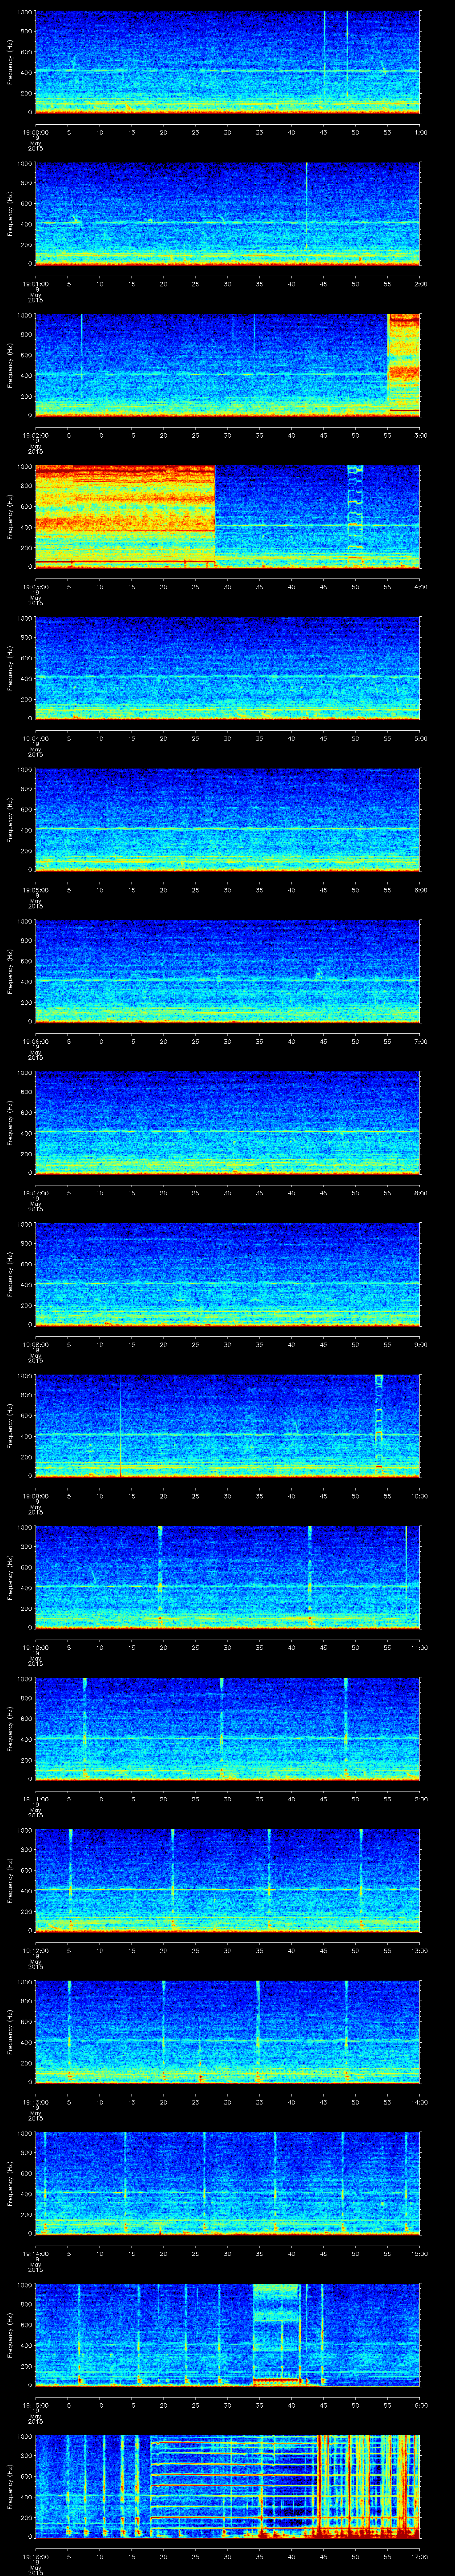Image resolution: width=455 pixels, height=2576 pixels.
Task: Click the "55" tick label under the 19:02:00 panel
Action: pyautogui.click(x=387, y=435)
